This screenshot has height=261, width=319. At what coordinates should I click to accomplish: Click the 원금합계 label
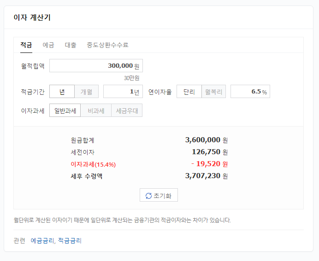(83, 140)
